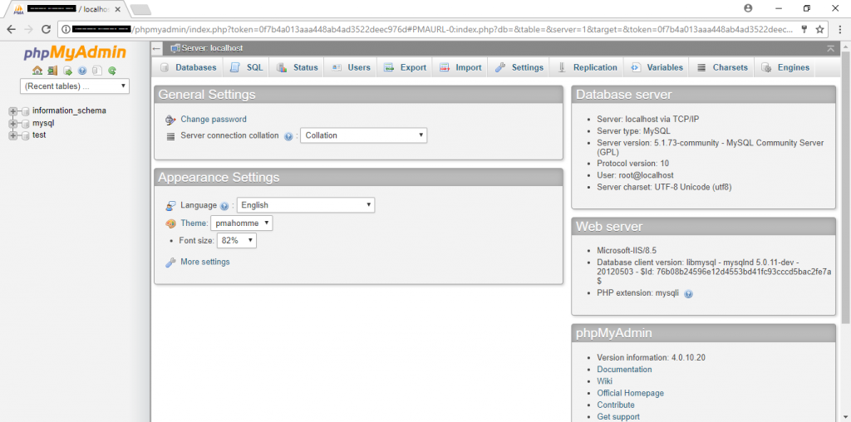Viewport: 851px width, 422px height.
Task: Open Language dropdown showing English
Action: click(x=306, y=205)
